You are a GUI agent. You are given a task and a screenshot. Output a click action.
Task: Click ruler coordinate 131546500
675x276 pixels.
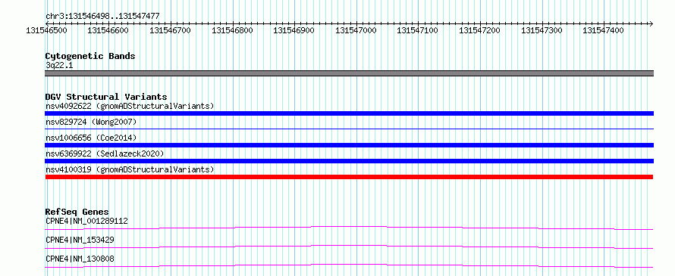pos(46,30)
